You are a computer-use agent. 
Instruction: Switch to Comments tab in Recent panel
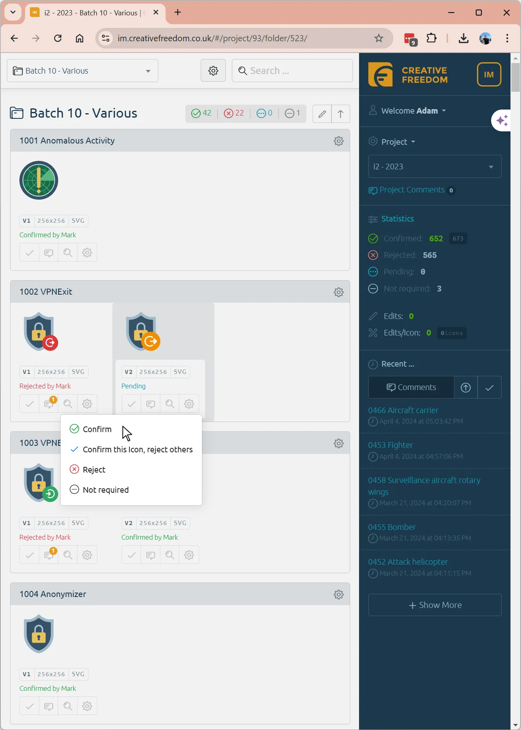[411, 387]
